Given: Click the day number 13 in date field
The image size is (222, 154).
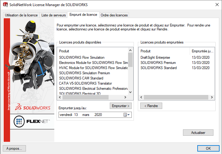Looking at the screenshot, I should pyautogui.click(x=76, y=115).
